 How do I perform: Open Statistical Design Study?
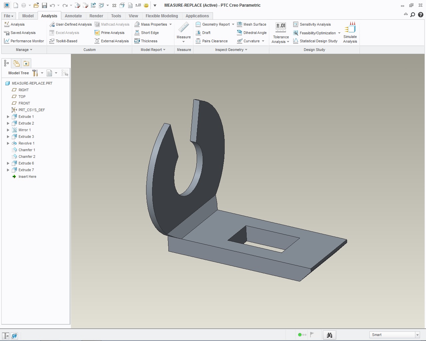pos(315,41)
